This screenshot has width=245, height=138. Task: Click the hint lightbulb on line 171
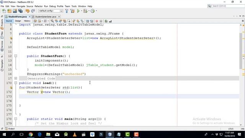coord(11,87)
